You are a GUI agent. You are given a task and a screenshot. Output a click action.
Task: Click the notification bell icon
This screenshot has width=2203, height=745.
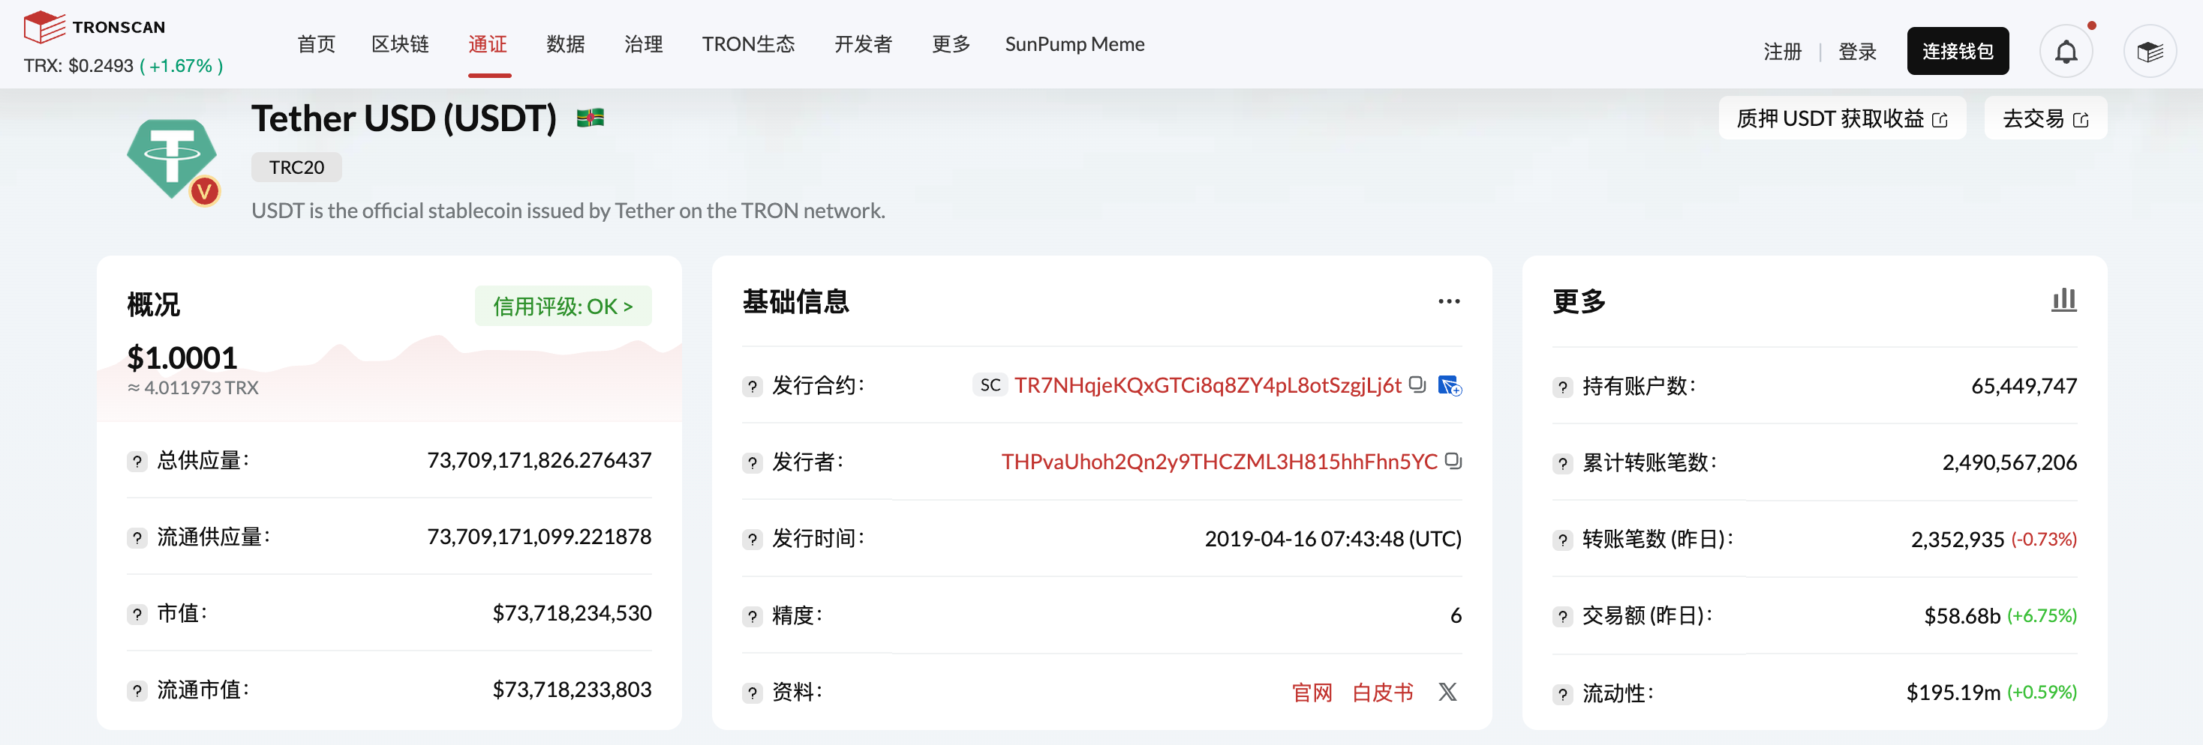[x=2065, y=52]
